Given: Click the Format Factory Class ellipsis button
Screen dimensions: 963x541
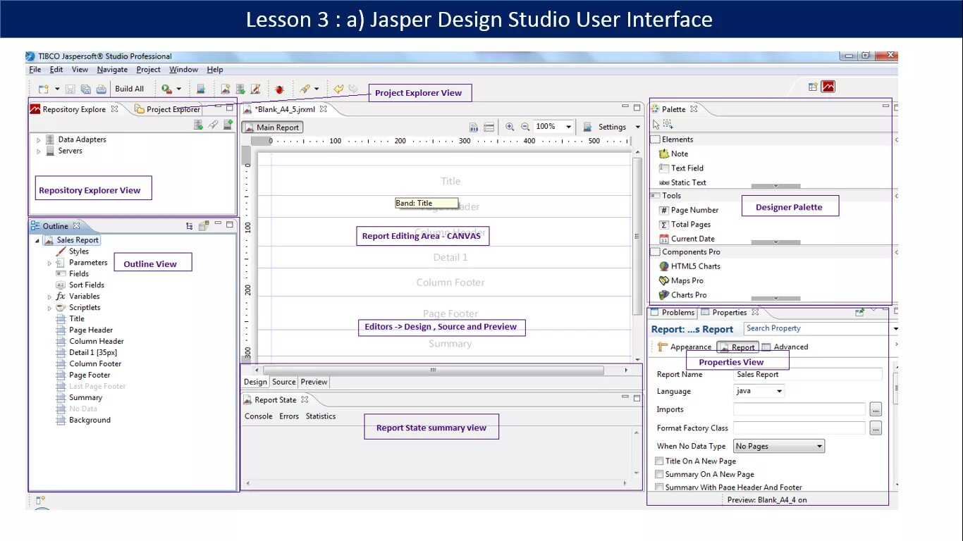Looking at the screenshot, I should click(x=876, y=428).
